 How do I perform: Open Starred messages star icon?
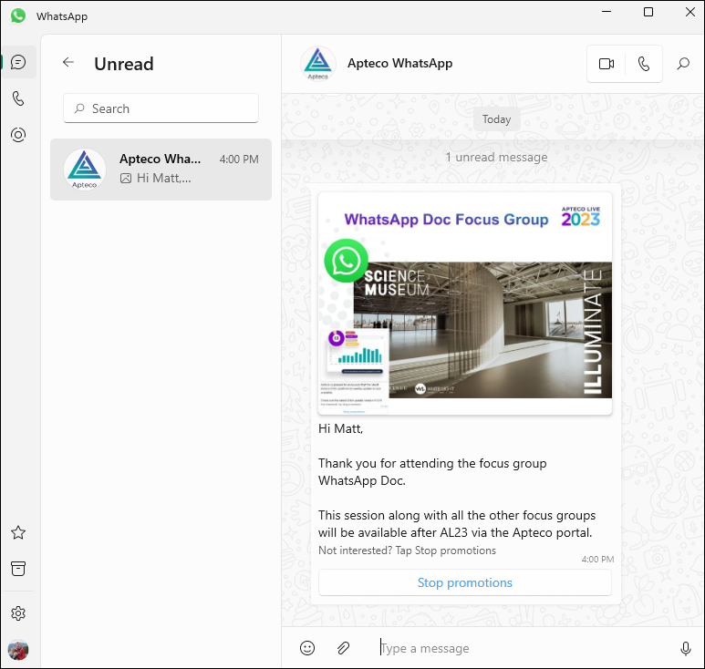(x=18, y=532)
